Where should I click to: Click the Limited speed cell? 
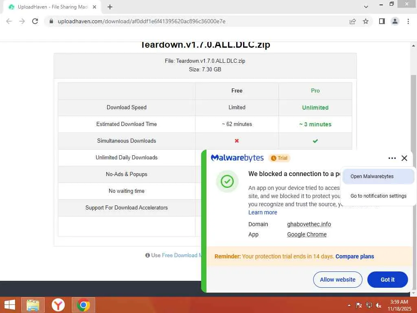(x=237, y=107)
